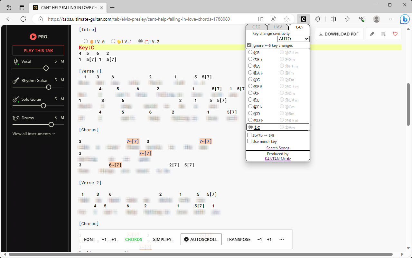Switch to the I,IV,V tab
412x258 pixels.
tap(277, 27)
